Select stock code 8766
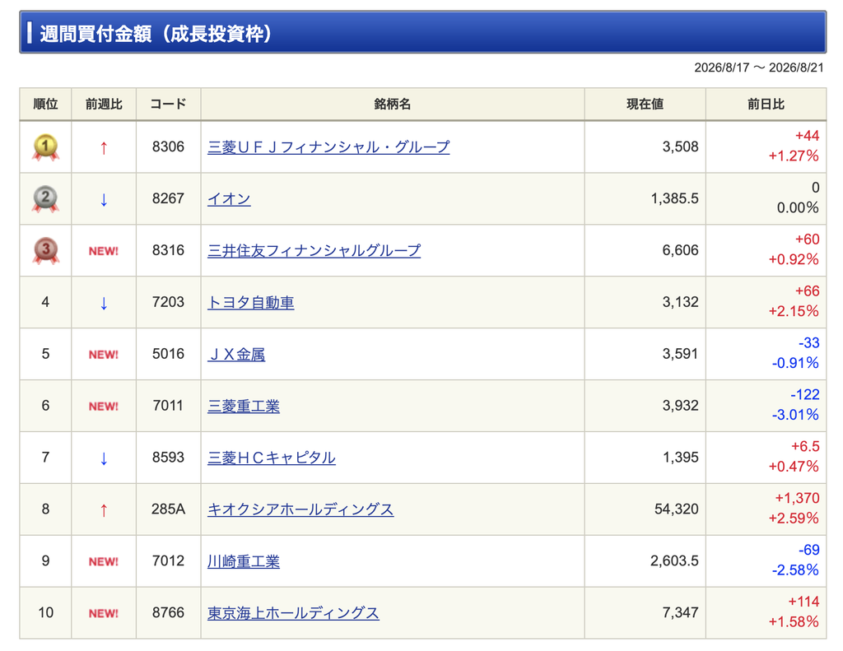The image size is (843, 651). [168, 613]
